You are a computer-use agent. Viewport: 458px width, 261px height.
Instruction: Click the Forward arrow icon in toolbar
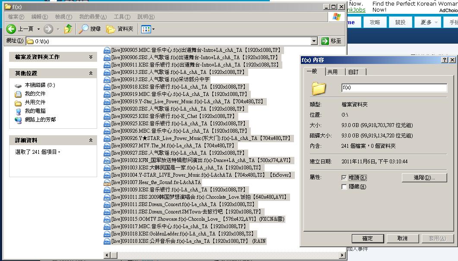point(48,29)
